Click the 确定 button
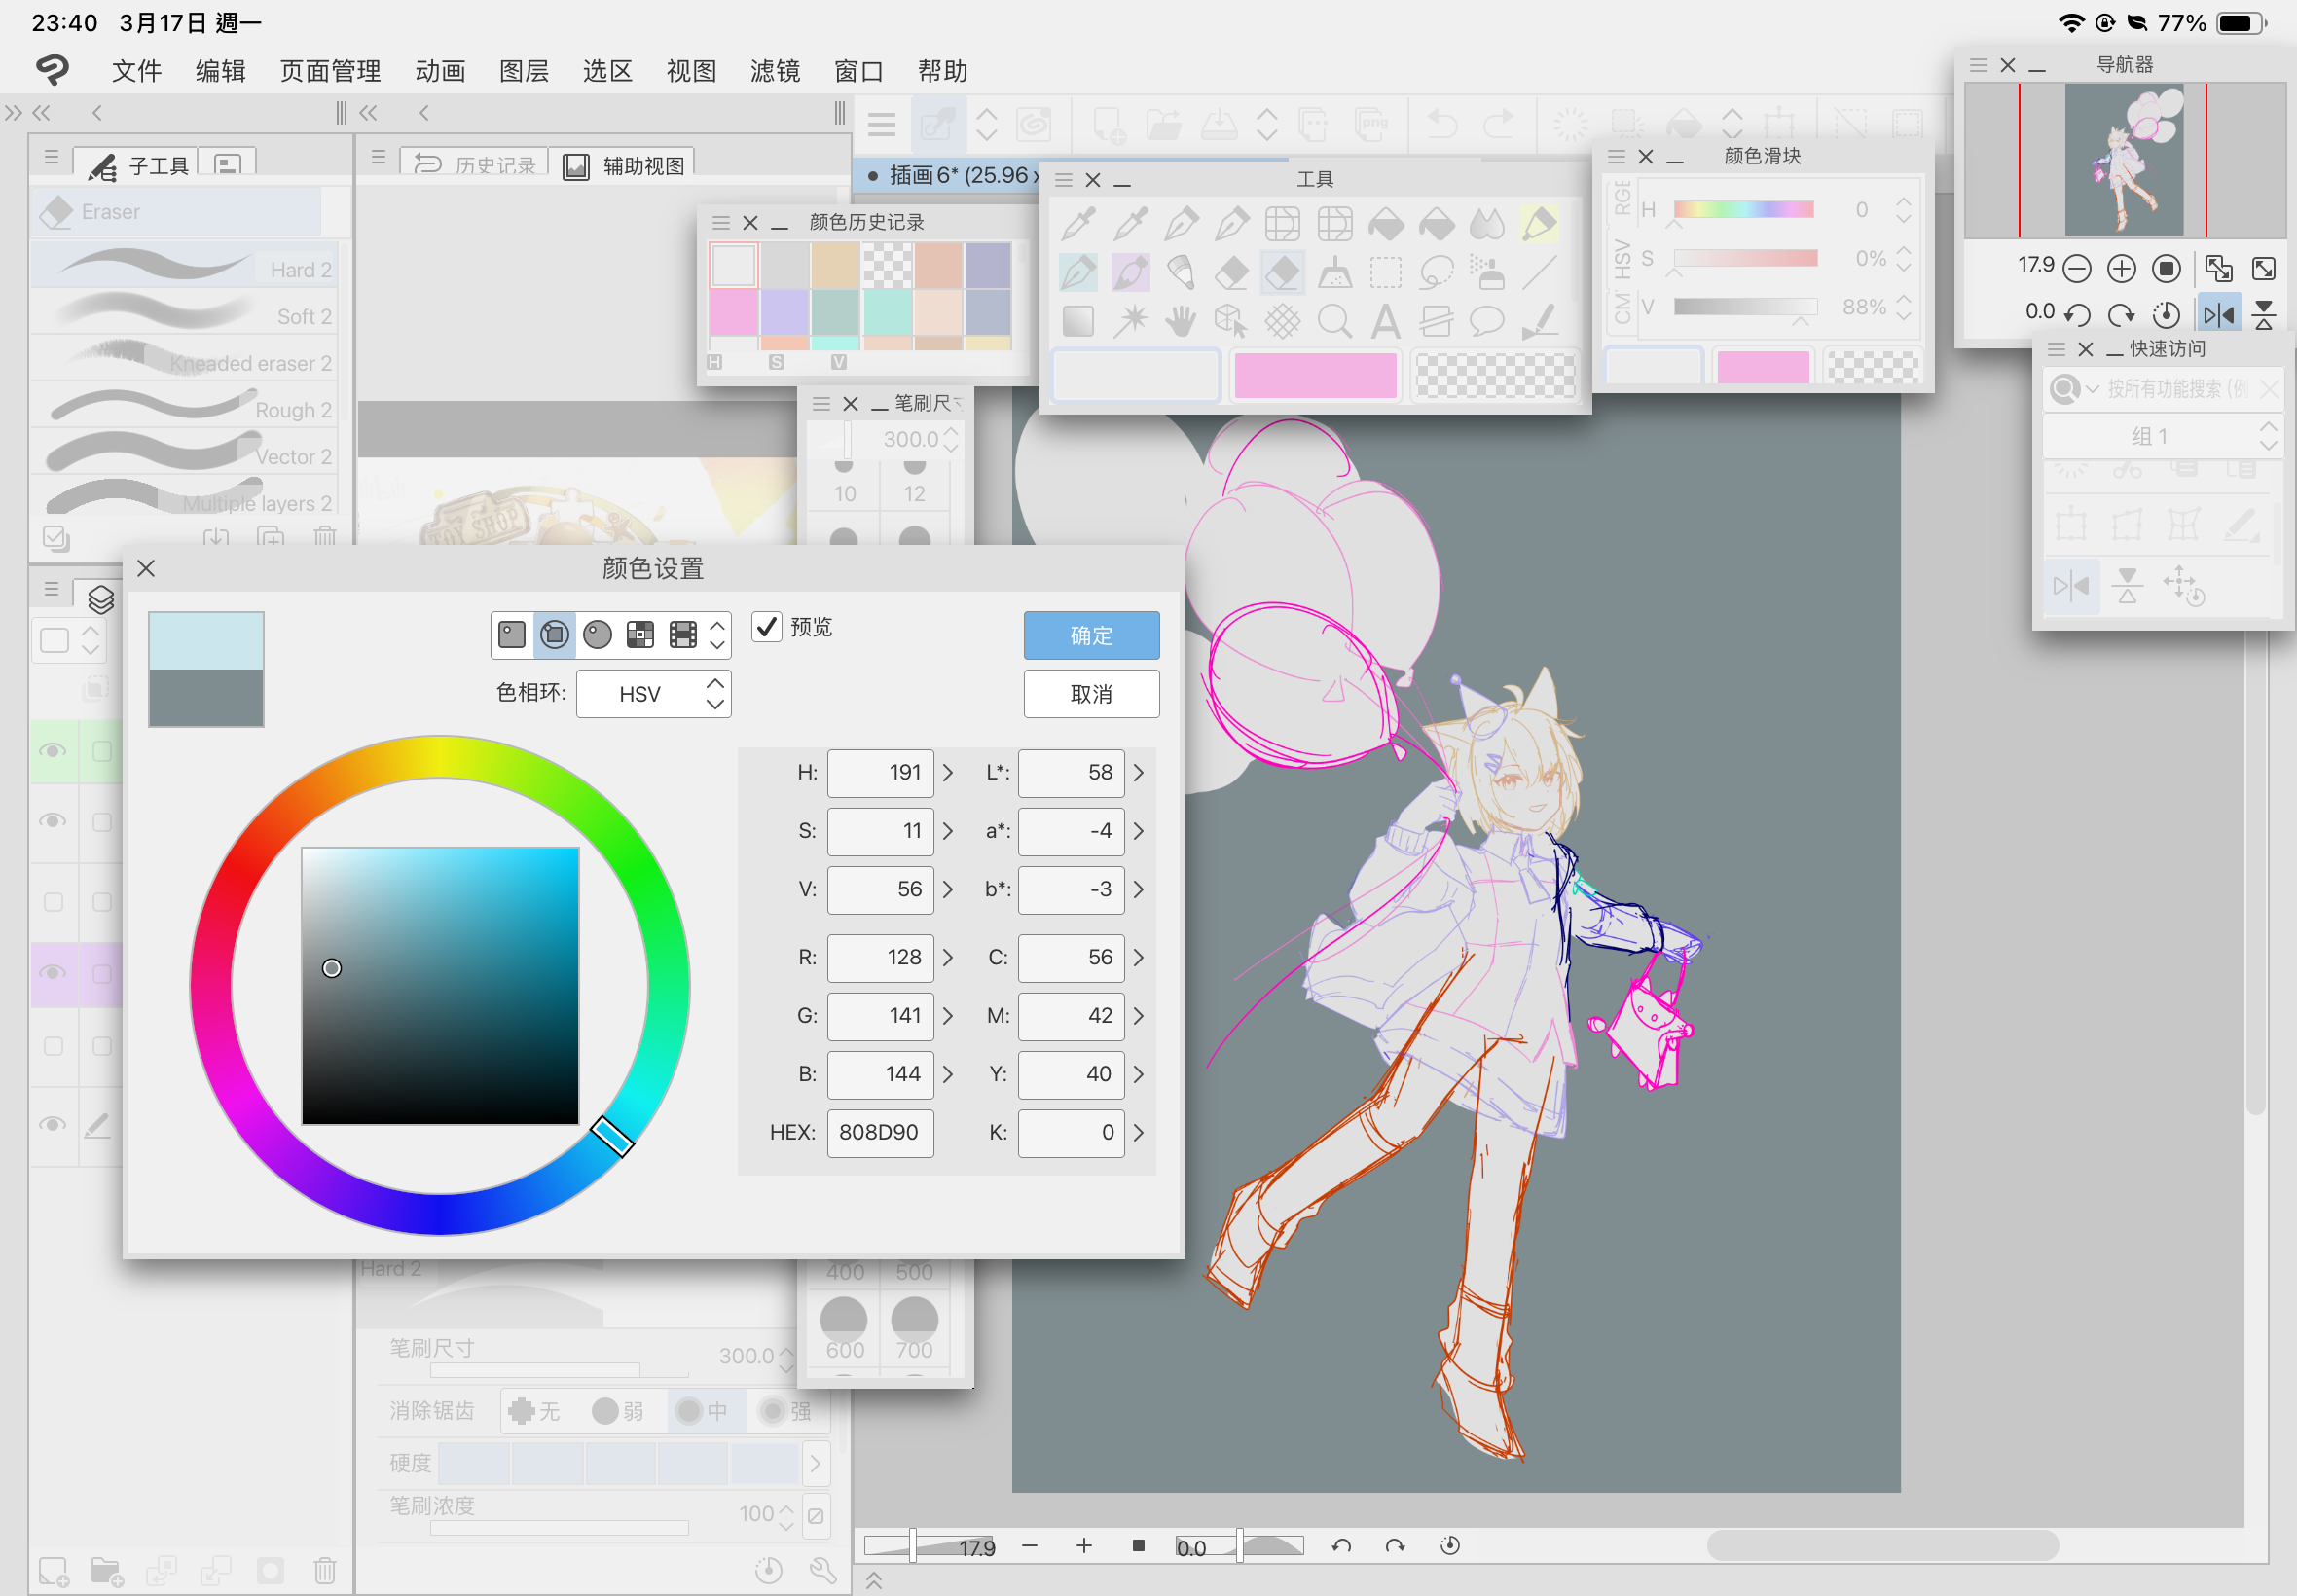Screen dimensions: 2297x1596 coord(1091,635)
